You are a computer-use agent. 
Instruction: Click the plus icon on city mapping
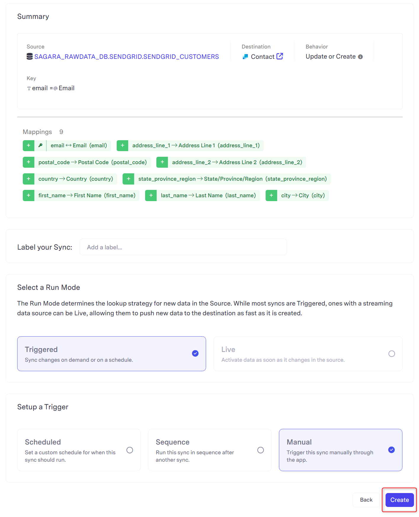click(x=272, y=196)
